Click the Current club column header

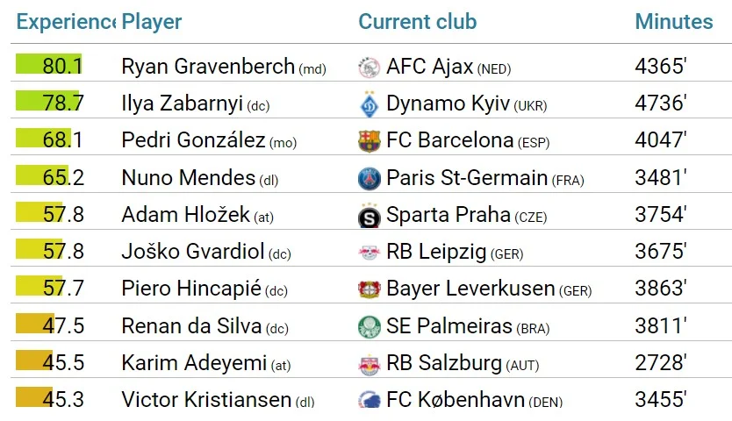tap(417, 22)
